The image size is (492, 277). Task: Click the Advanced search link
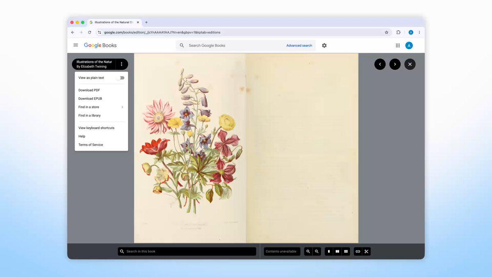point(299,46)
